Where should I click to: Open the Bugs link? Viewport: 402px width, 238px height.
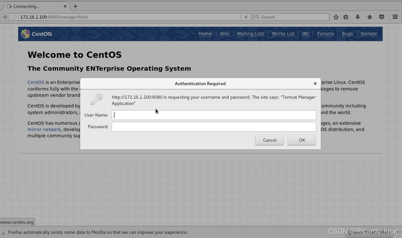pos(347,34)
